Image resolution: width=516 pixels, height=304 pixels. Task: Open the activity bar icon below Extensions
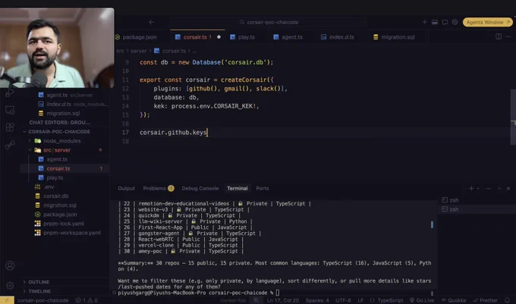10,145
